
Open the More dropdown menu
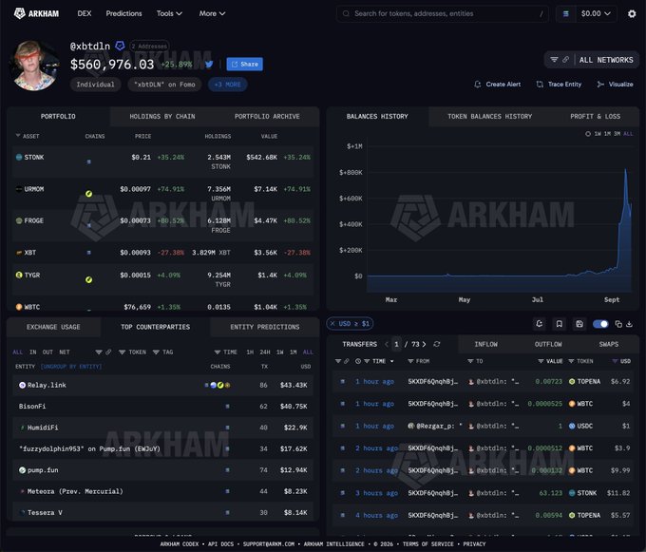click(212, 13)
